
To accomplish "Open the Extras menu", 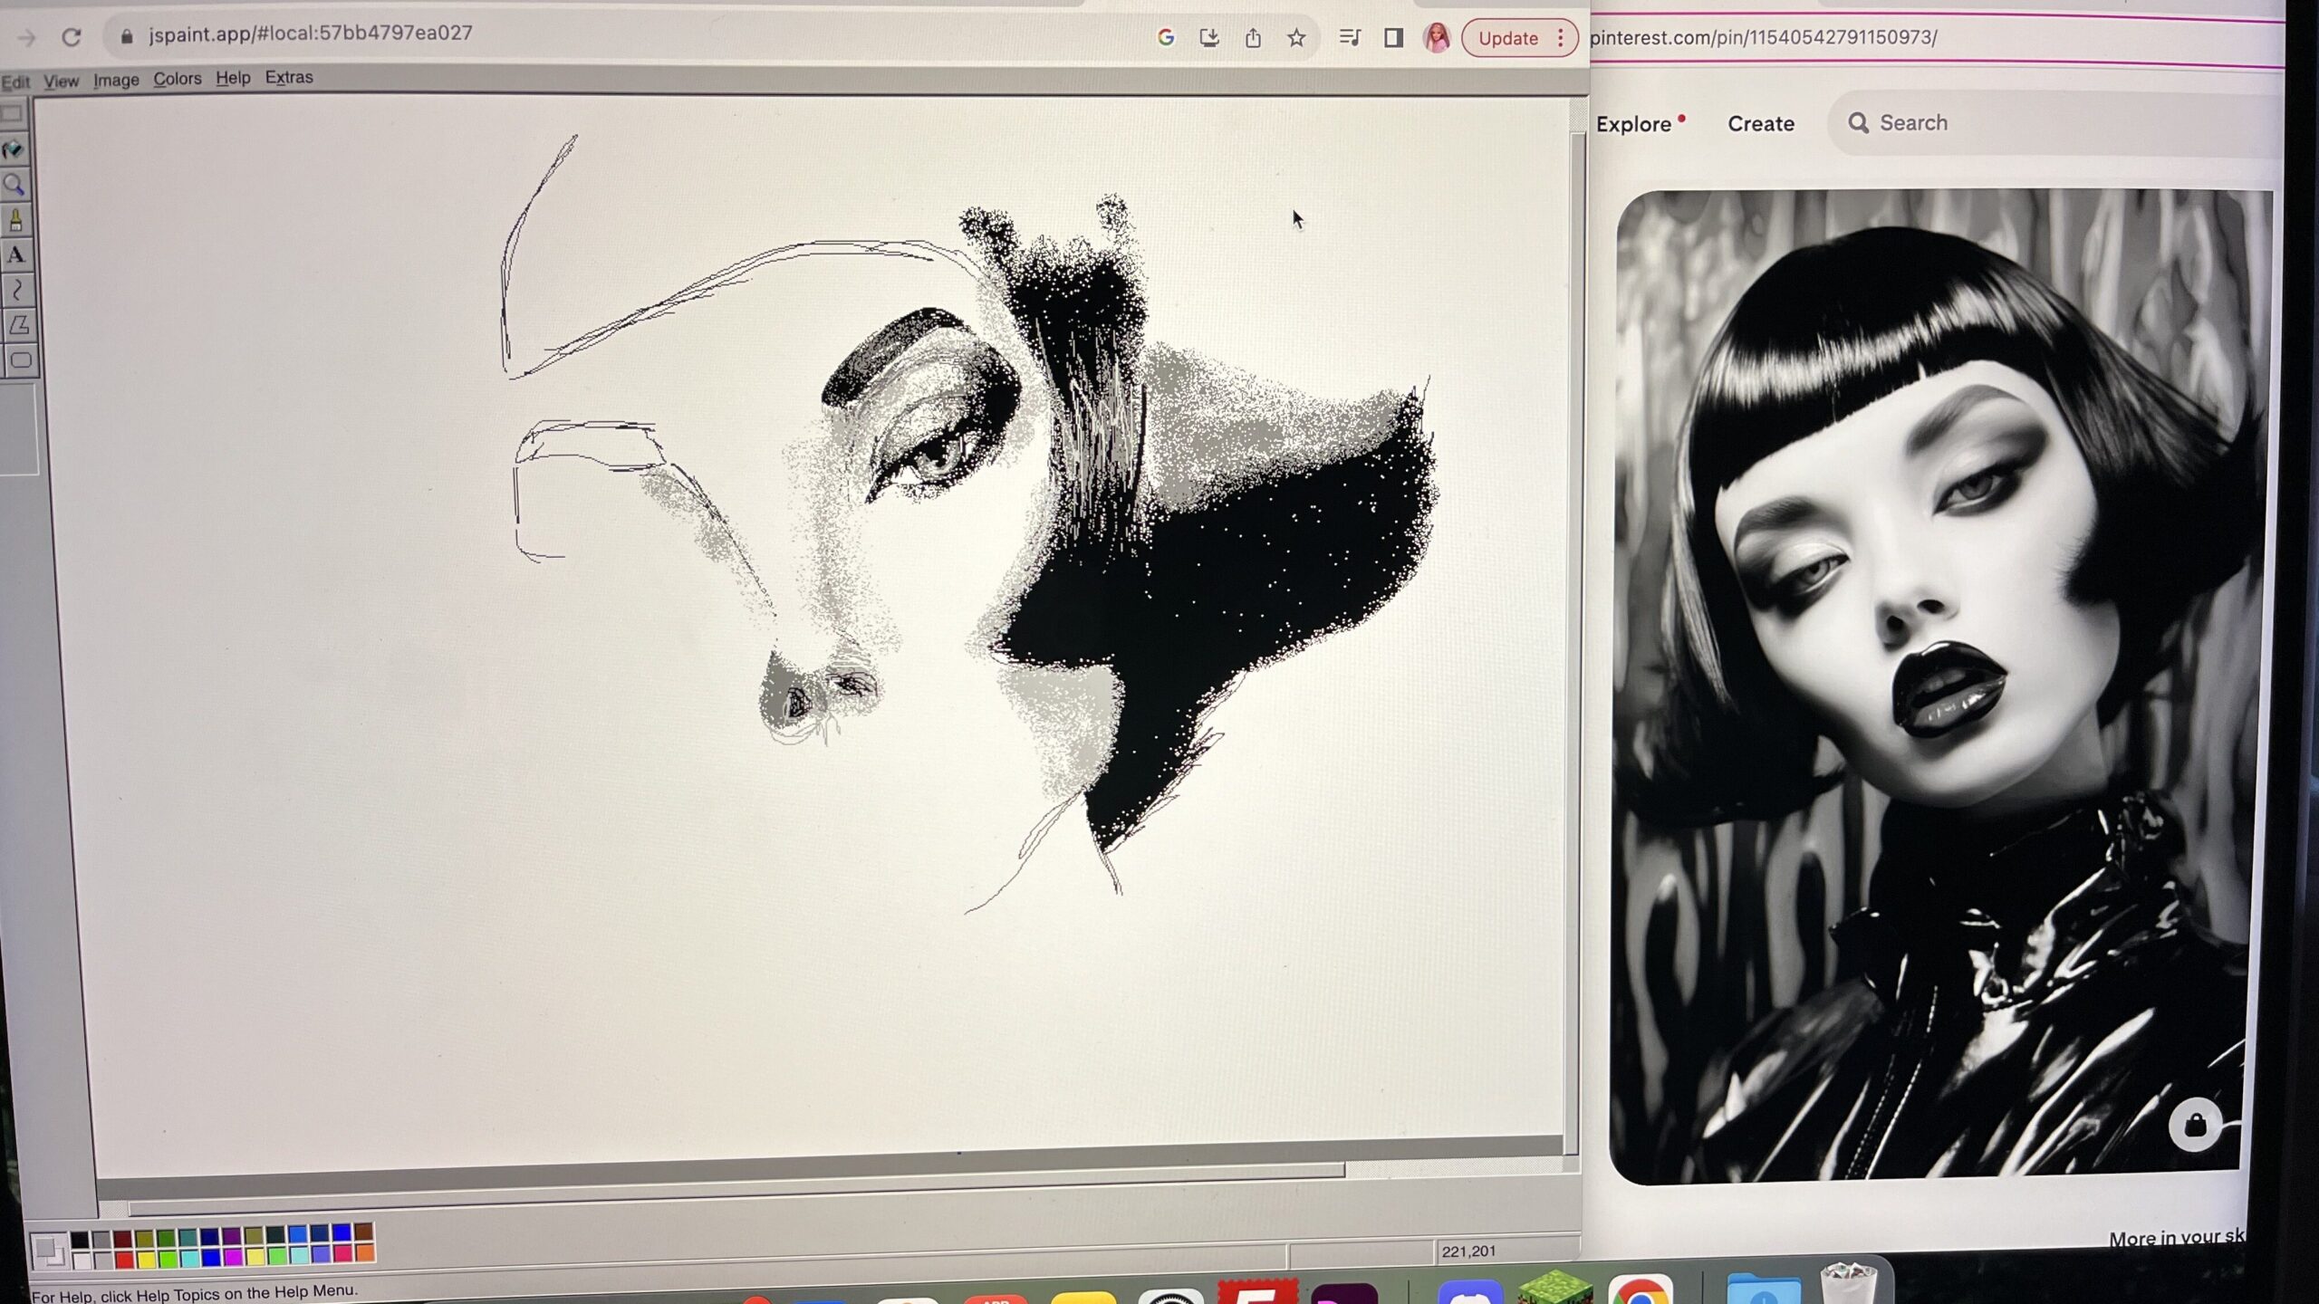I will pyautogui.click(x=289, y=78).
